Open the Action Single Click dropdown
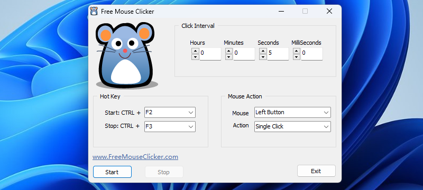Image resolution: width=423 pixels, height=190 pixels. [x=292, y=127]
